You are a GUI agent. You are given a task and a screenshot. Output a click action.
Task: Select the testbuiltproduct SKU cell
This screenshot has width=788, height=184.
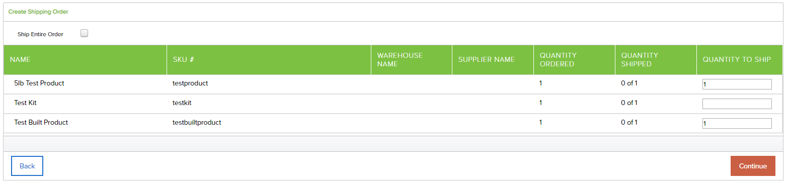pos(197,123)
